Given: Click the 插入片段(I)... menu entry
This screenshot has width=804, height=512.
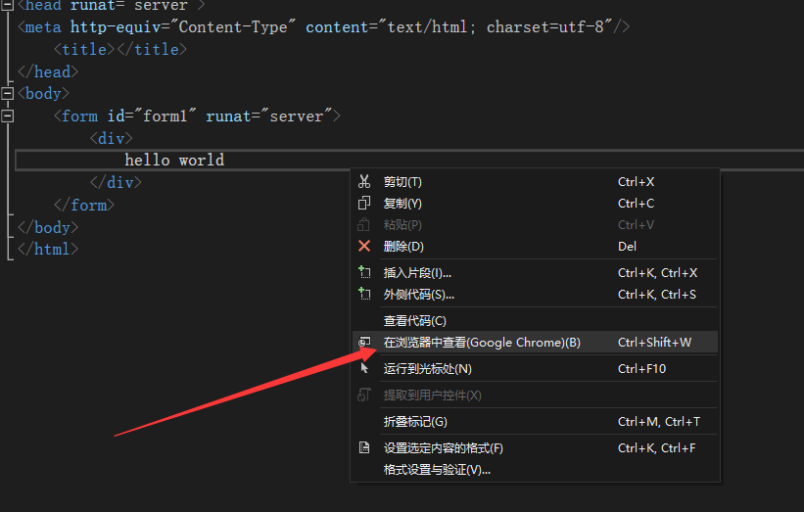Looking at the screenshot, I should (417, 273).
